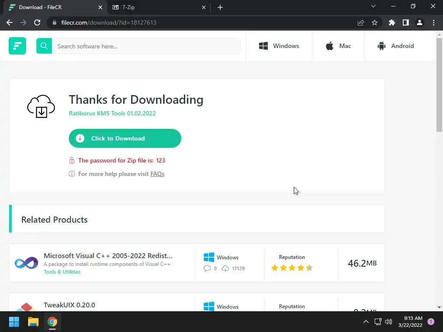Click the password for Zip file text
The image size is (443, 332).
(122, 160)
